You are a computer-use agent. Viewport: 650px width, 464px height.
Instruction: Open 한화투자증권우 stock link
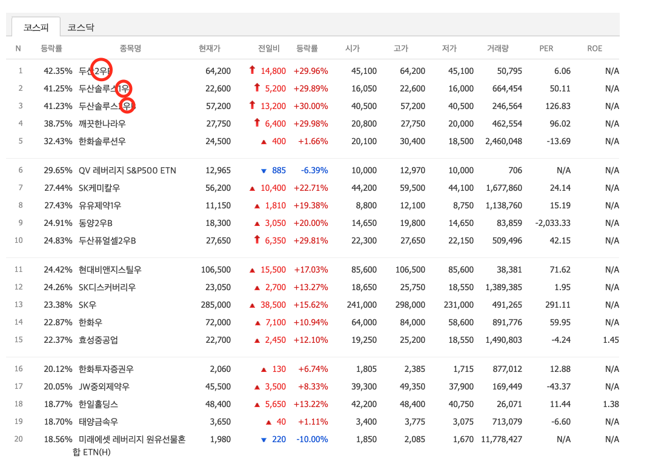(106, 369)
